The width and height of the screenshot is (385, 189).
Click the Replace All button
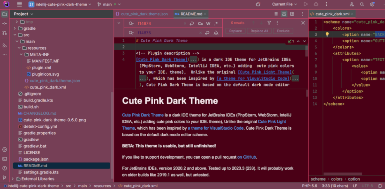[x=259, y=31]
